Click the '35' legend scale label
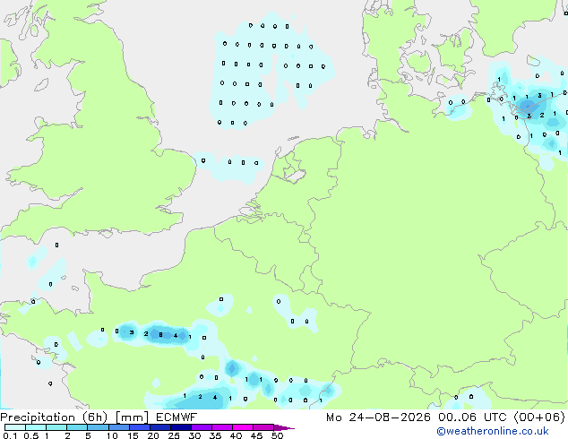Screen dimensions: 568x439 click(215, 435)
